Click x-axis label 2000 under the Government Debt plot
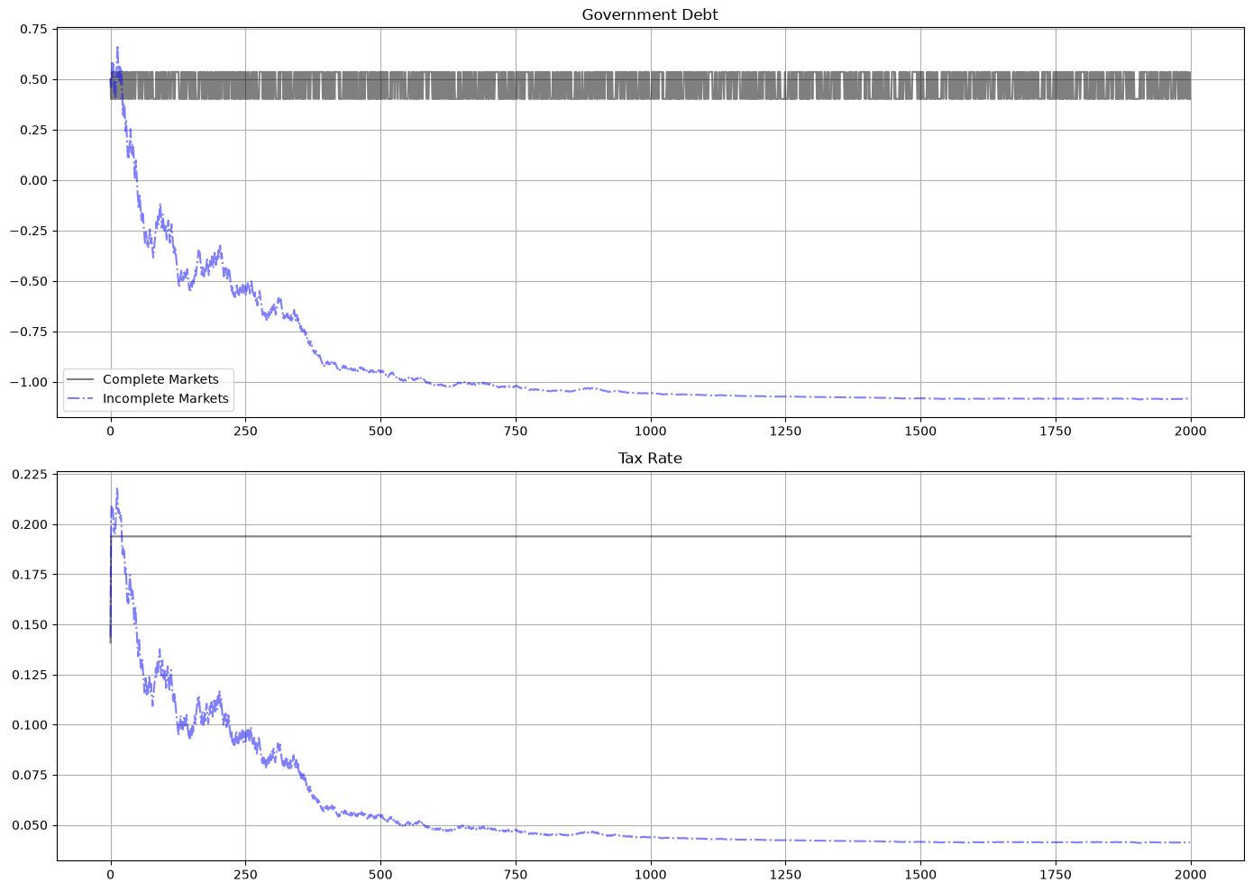1253x891 pixels. 1191,431
